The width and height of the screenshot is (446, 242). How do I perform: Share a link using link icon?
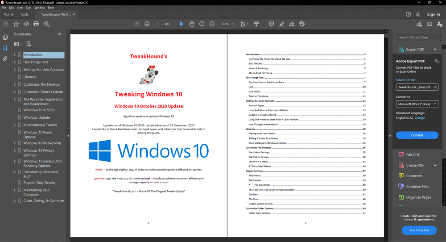coord(419,24)
